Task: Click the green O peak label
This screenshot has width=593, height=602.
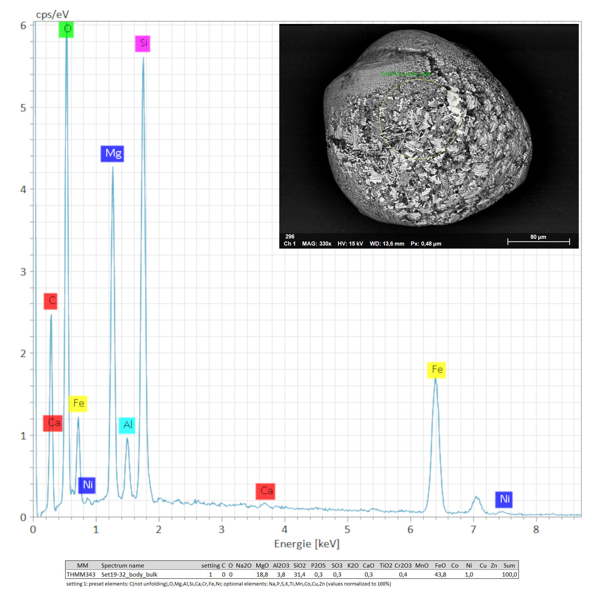Action: (x=66, y=29)
